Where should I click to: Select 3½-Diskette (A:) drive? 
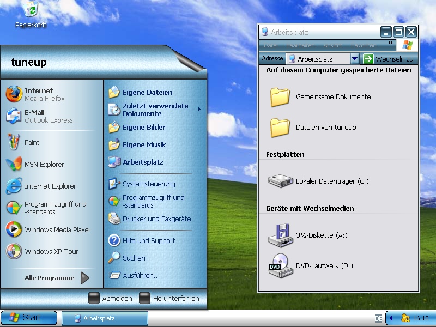coord(308,235)
